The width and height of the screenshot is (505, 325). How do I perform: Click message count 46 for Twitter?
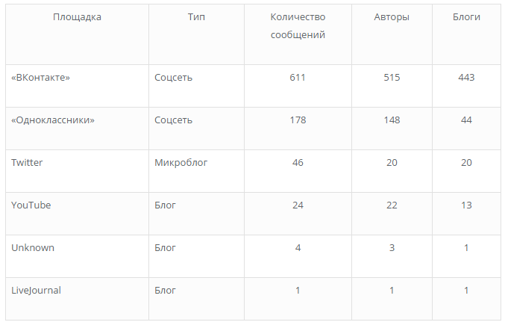[x=298, y=163]
